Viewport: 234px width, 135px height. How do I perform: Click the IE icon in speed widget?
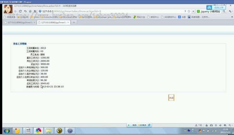tap(149, 125)
